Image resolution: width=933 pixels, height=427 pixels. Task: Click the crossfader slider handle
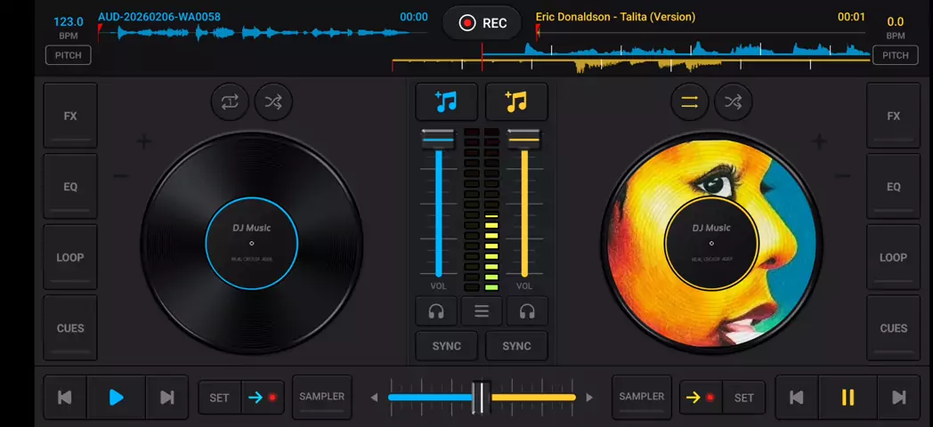coord(481,398)
